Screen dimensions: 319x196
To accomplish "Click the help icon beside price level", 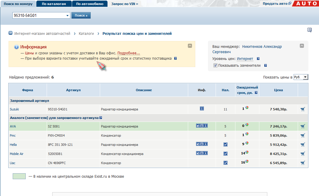I will pyautogui.click(x=258, y=59).
